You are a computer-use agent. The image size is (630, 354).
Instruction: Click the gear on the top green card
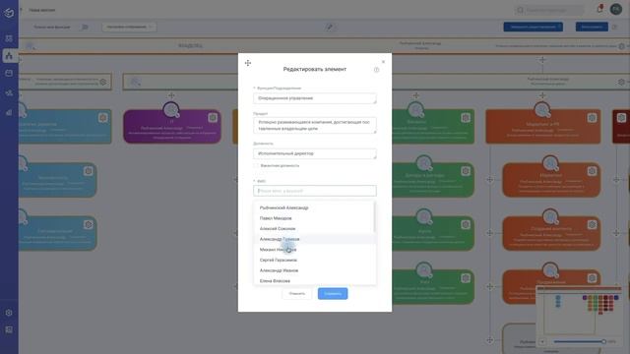coord(466,118)
